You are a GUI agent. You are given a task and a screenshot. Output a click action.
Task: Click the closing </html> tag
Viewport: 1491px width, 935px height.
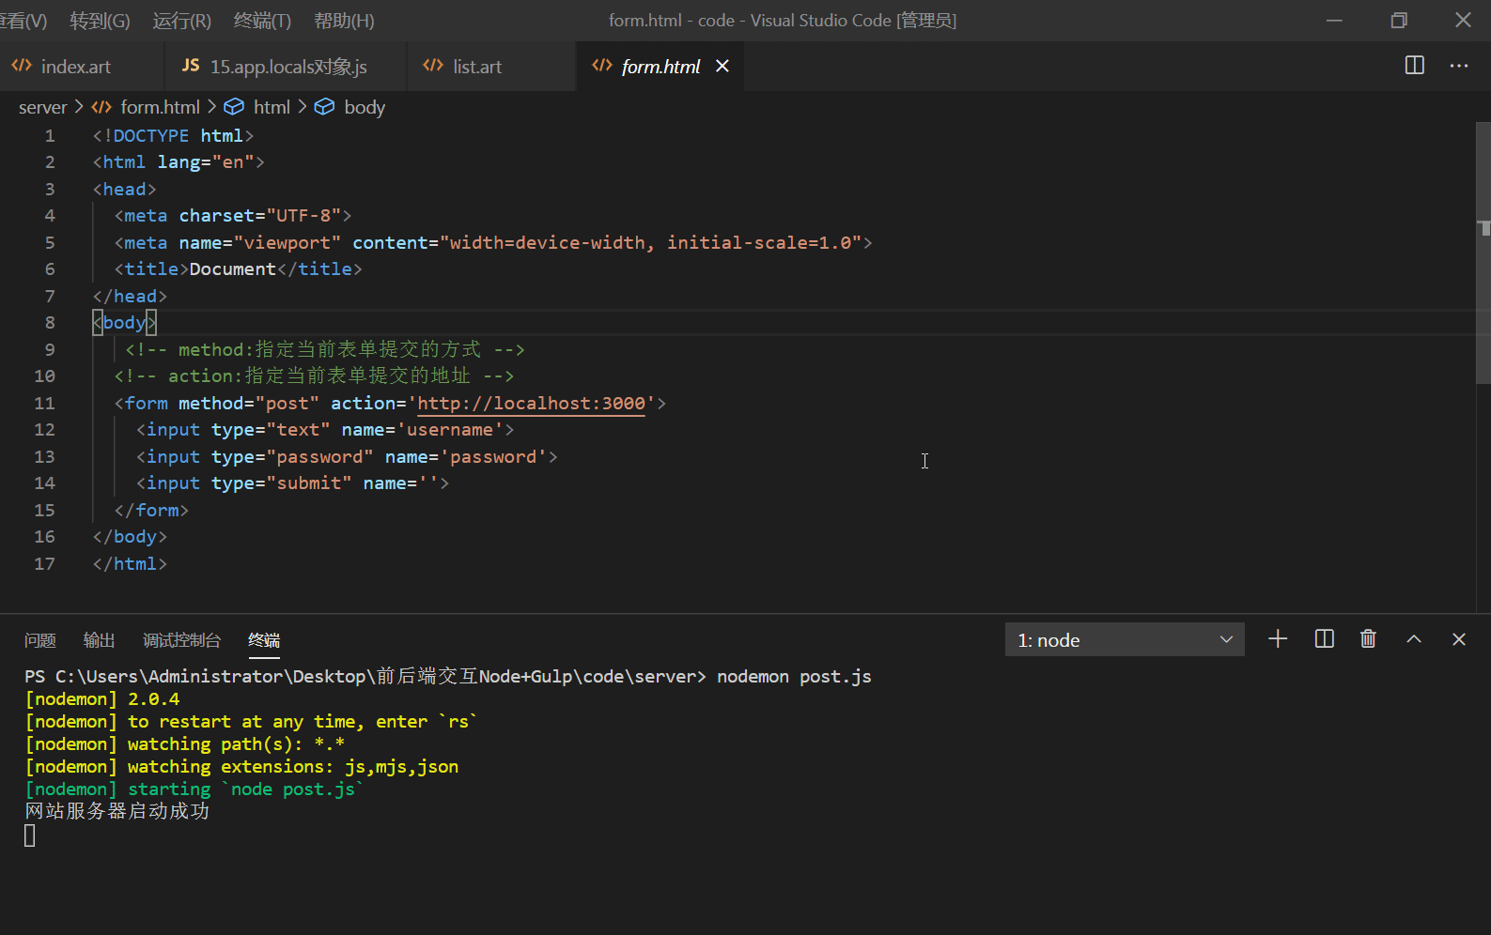coord(130,564)
